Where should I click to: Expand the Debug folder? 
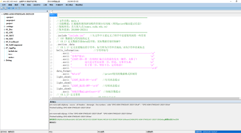[x=4, y=60]
